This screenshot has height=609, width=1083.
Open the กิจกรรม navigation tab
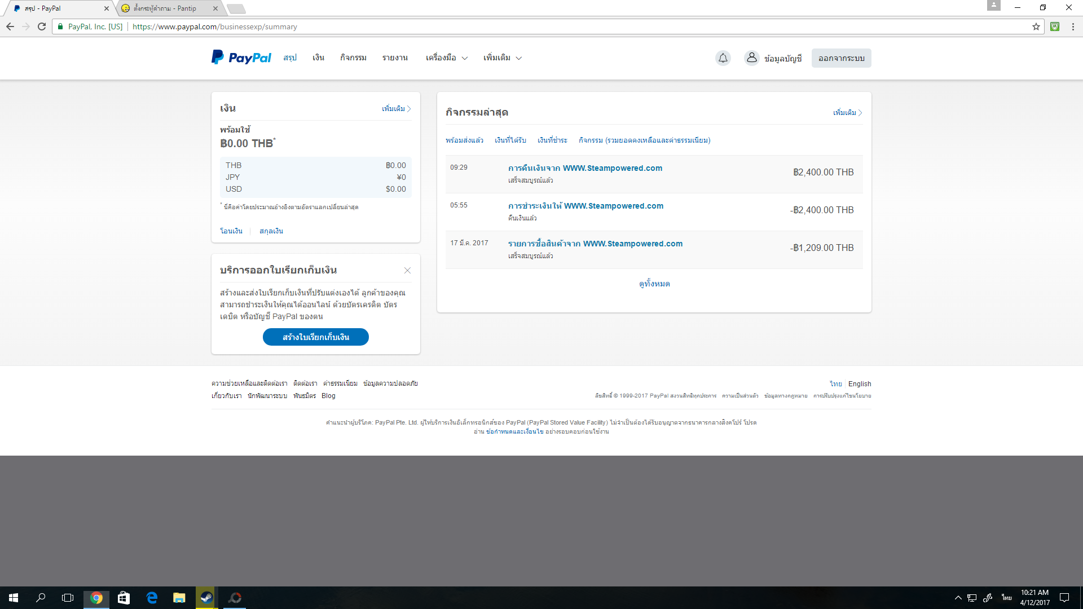point(353,58)
